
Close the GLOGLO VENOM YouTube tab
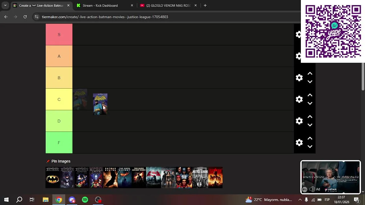coord(195,5)
